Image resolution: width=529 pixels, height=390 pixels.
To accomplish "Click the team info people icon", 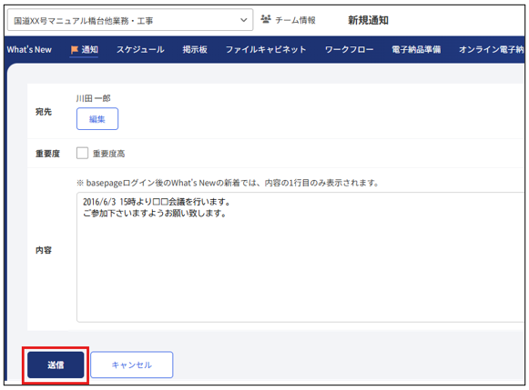I will pos(266,19).
